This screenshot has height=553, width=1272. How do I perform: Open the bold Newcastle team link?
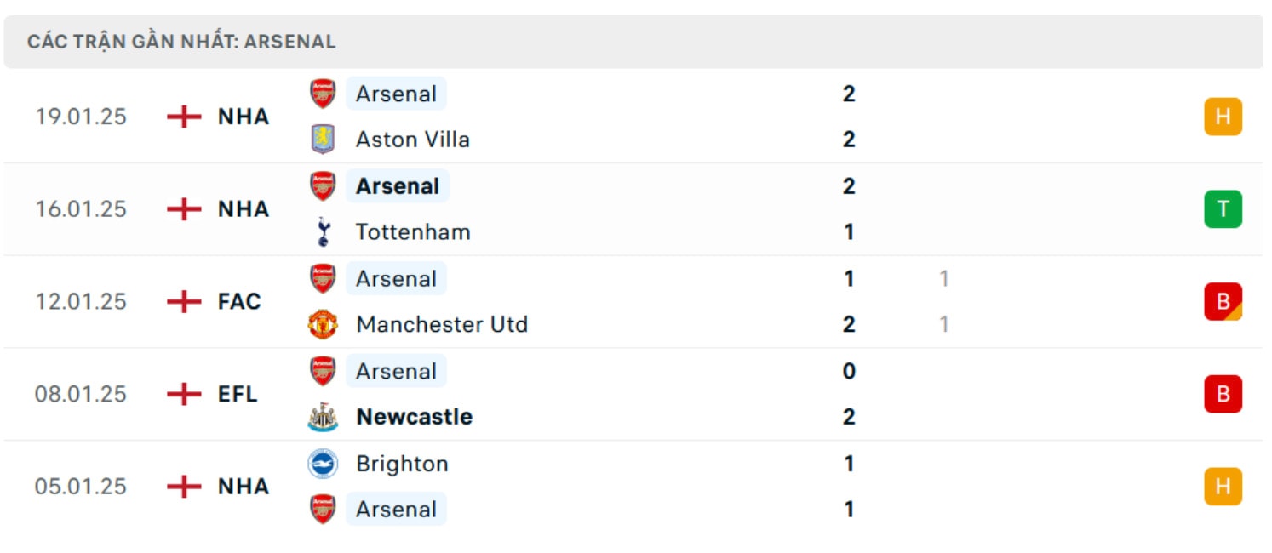[x=415, y=417]
